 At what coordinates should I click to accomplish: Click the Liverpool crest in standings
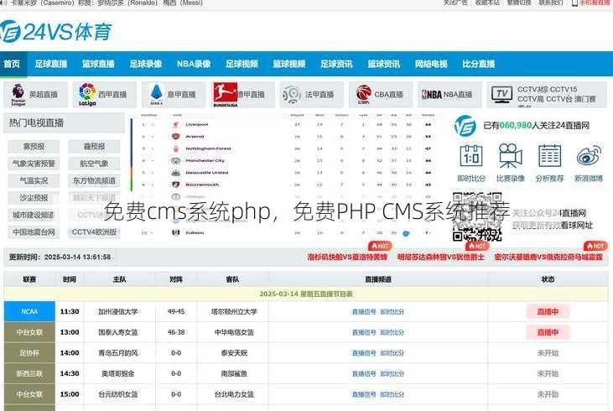175,124
